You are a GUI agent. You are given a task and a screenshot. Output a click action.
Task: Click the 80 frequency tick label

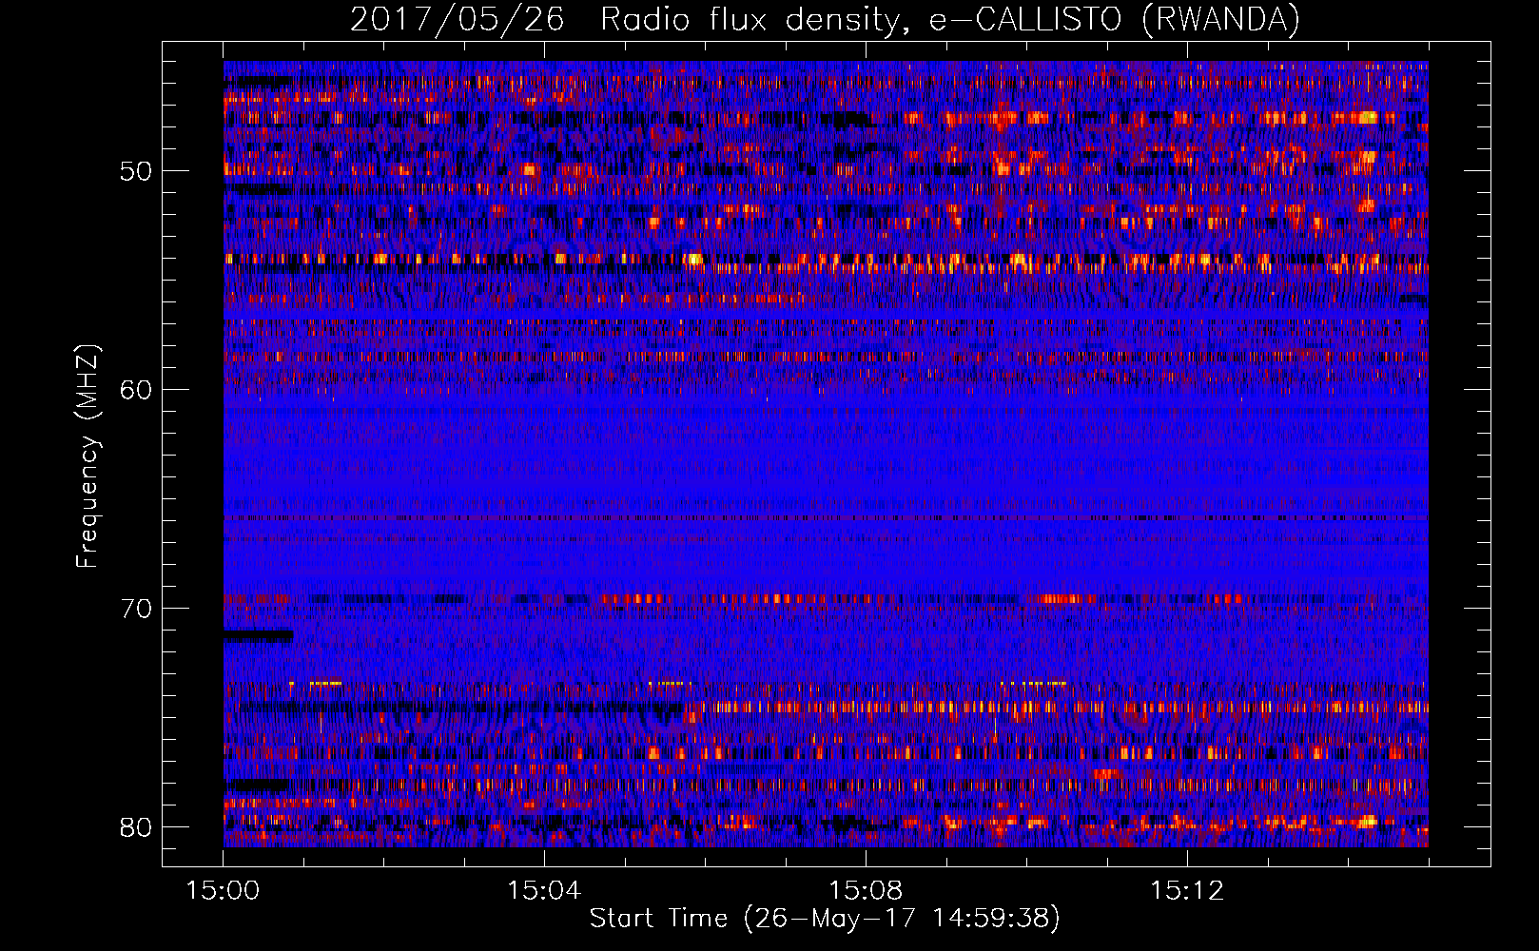coord(136,827)
